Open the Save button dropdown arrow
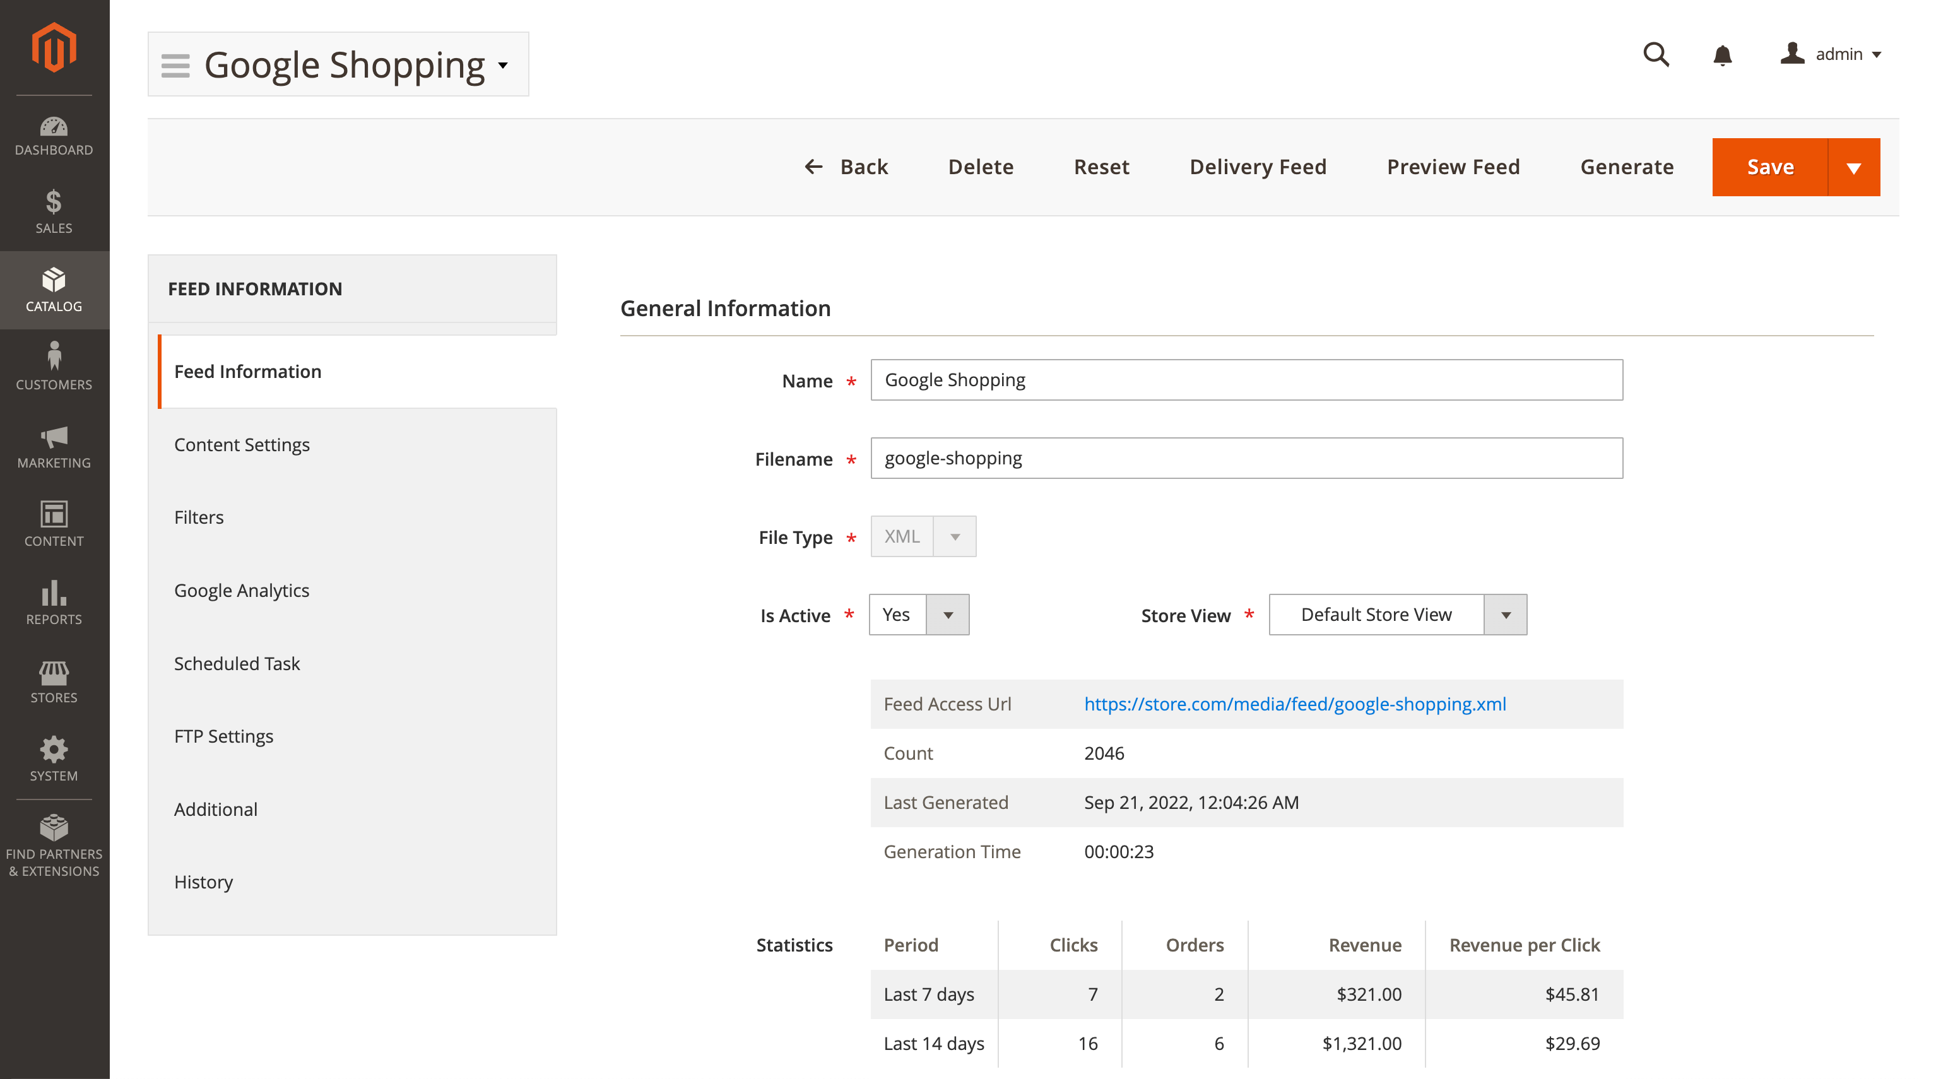Screen dimensions: 1936x1079 pyautogui.click(x=1854, y=167)
